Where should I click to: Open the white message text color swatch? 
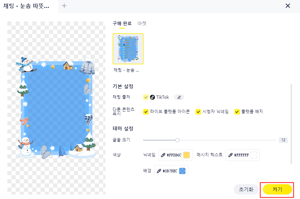pyautogui.click(x=254, y=155)
